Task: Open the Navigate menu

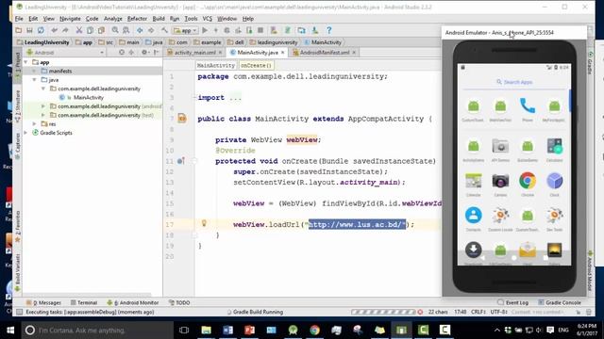Action: point(70,19)
